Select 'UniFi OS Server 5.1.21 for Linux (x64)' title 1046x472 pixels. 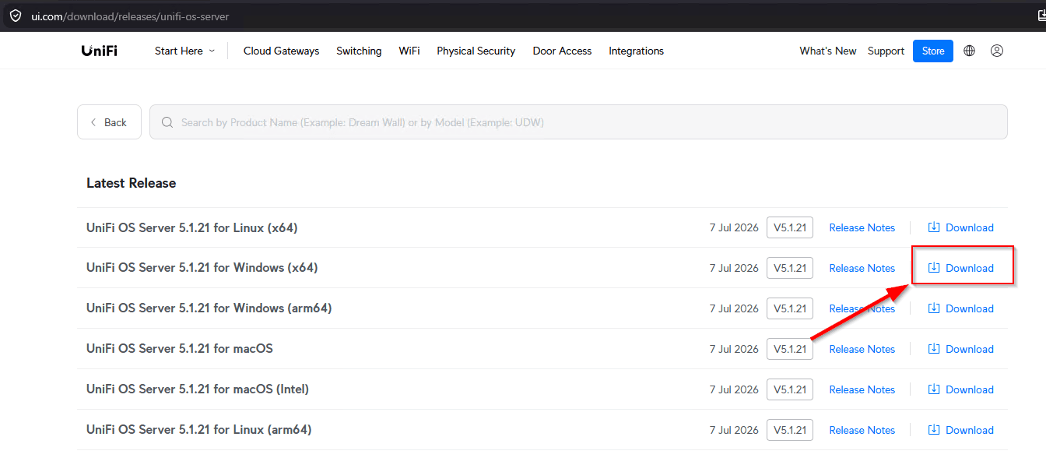point(191,227)
